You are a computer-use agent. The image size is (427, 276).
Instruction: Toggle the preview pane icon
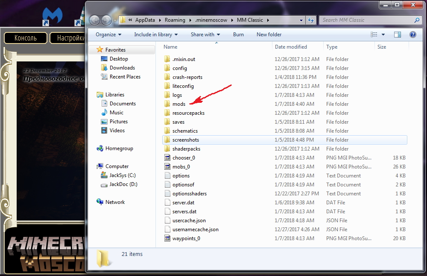click(398, 35)
